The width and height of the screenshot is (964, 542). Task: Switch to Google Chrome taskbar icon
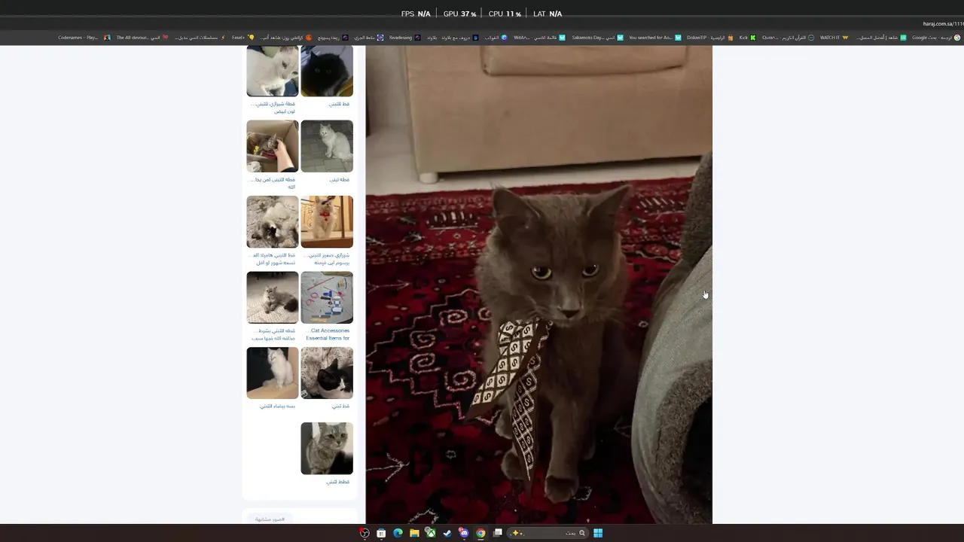pyautogui.click(x=480, y=533)
